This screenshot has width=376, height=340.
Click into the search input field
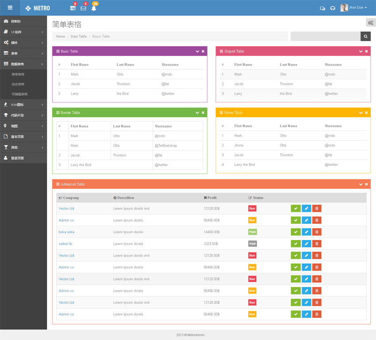[325, 37]
